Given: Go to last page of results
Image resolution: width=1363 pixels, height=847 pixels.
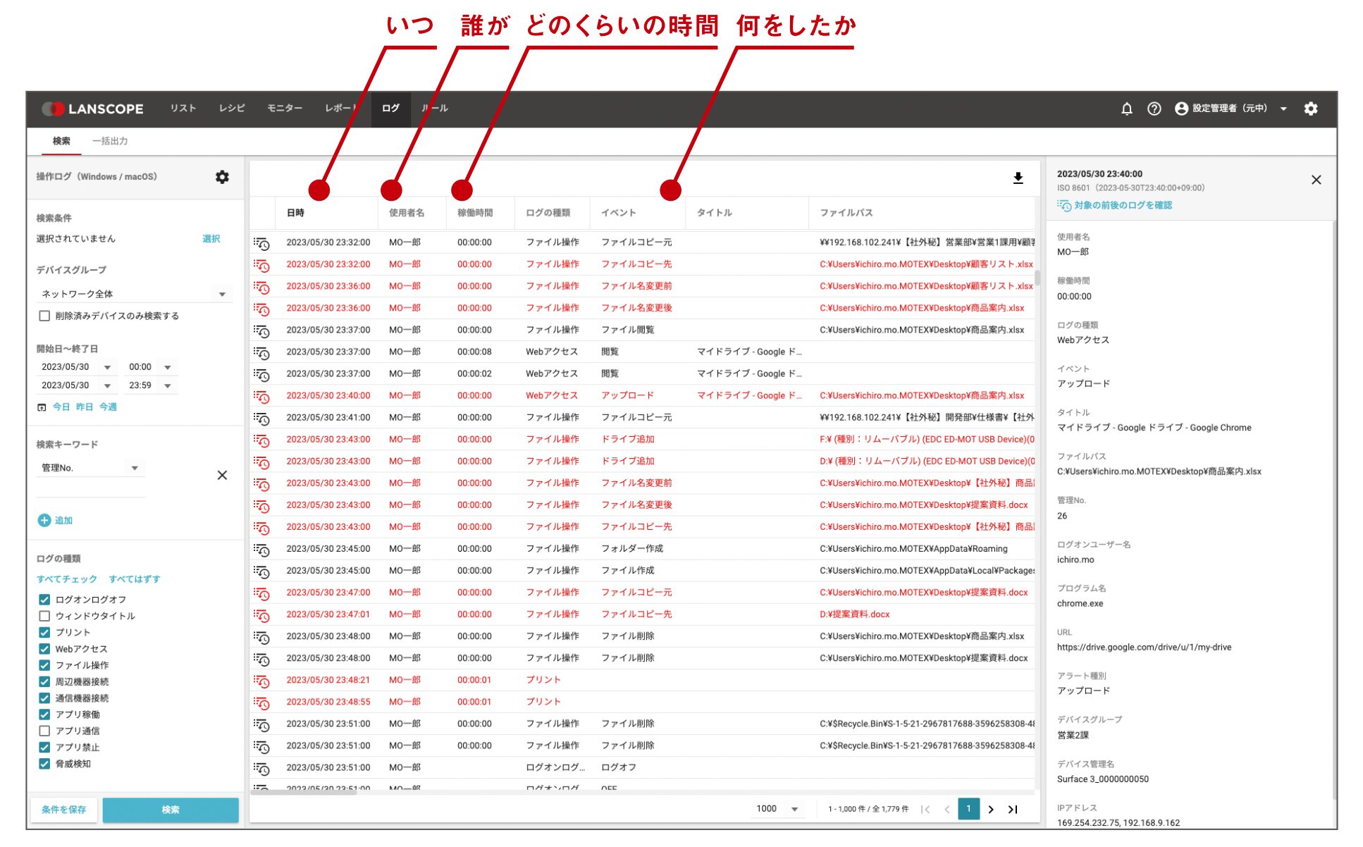Looking at the screenshot, I should click(1013, 809).
